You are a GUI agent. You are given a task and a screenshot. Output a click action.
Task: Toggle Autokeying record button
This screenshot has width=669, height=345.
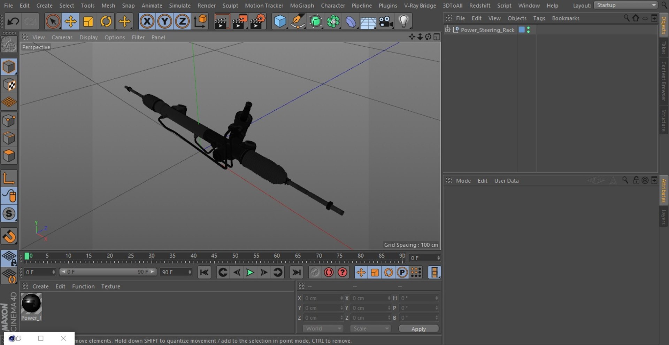(x=329, y=272)
